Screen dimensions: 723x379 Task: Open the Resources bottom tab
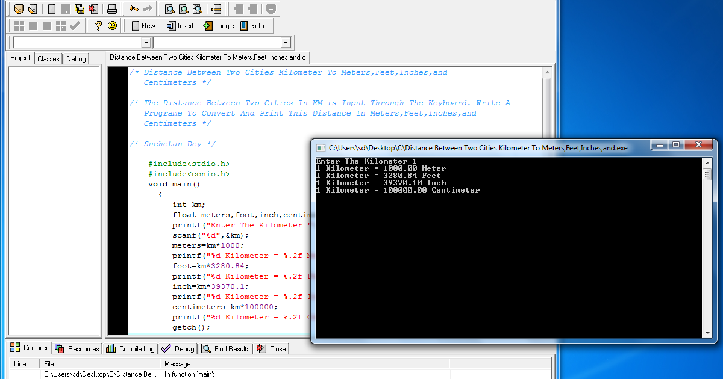point(77,348)
